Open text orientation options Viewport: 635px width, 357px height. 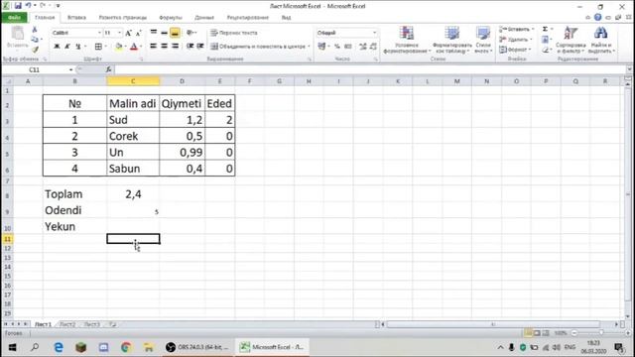(x=191, y=33)
